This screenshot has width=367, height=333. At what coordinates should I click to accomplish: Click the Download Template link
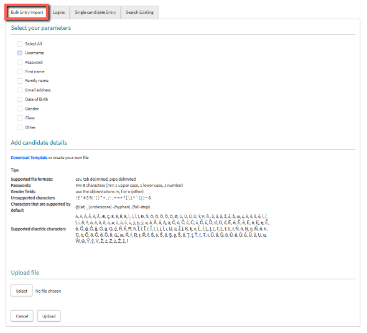(x=29, y=158)
